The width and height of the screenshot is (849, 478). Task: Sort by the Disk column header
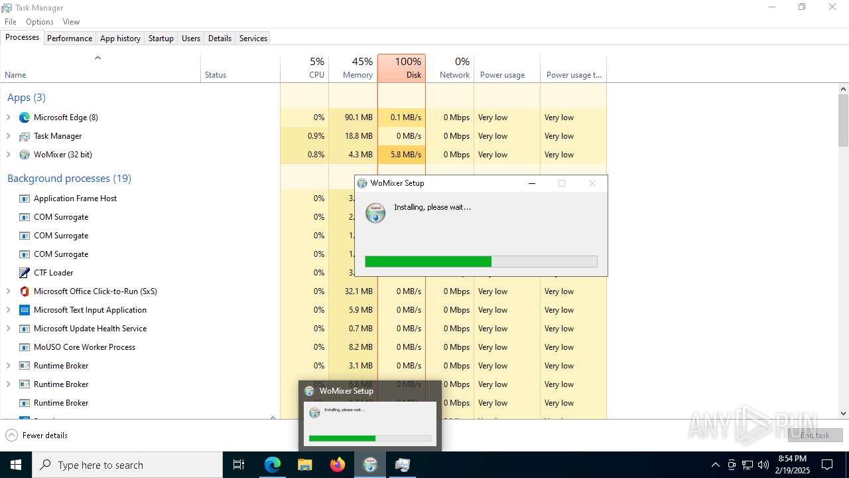click(x=401, y=68)
